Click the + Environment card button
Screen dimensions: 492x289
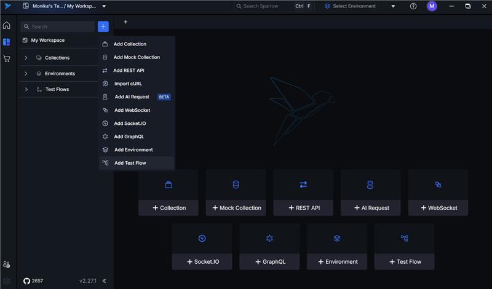pyautogui.click(x=337, y=262)
